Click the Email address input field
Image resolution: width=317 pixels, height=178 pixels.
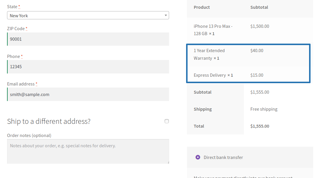[88, 95]
